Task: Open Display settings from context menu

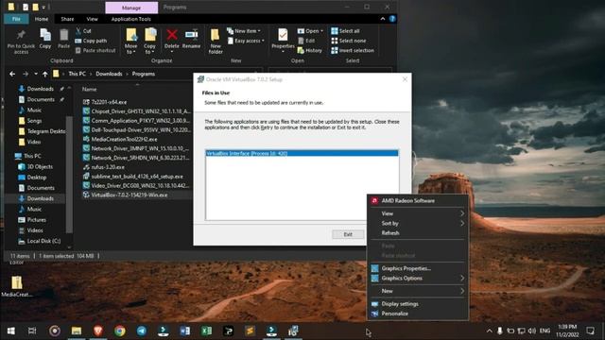Action: click(x=418, y=304)
